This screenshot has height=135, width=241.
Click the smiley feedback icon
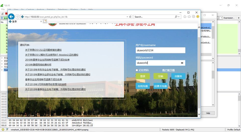click(x=198, y=16)
